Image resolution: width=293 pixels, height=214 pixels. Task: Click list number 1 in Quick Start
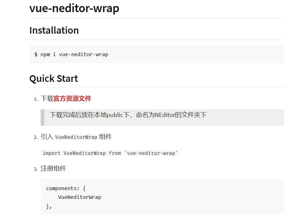pyautogui.click(x=36, y=99)
